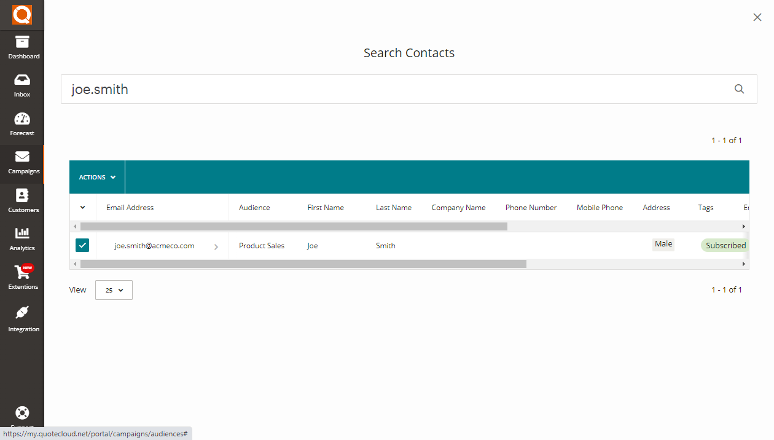Sort by the Email Address column header
This screenshot has height=440, width=774.
point(130,207)
